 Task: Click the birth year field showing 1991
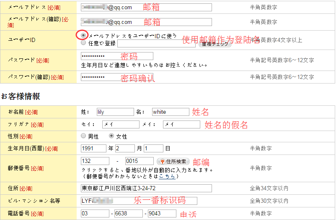94,148
